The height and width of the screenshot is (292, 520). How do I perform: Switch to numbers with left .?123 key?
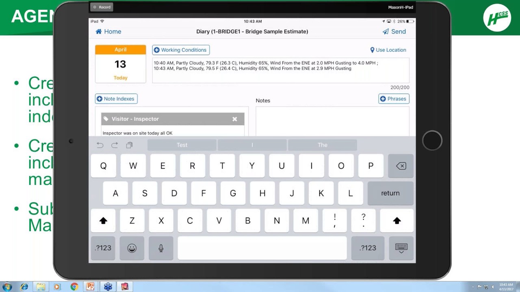tap(103, 248)
